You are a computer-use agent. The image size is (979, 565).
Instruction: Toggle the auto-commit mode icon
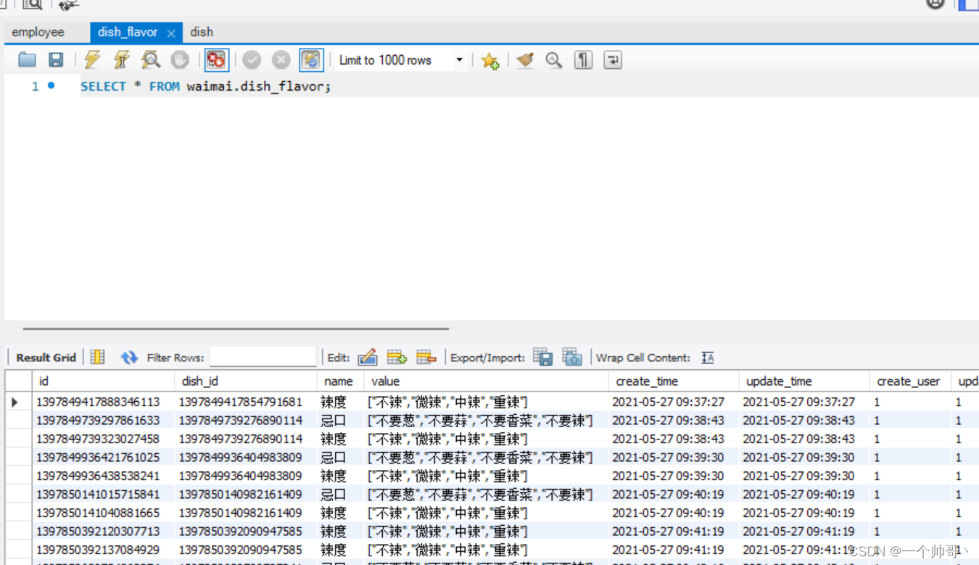311,60
